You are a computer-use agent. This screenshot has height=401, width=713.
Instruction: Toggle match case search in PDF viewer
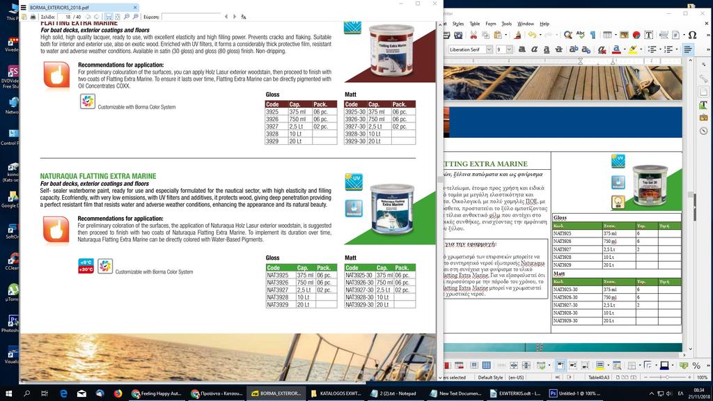[244, 17]
